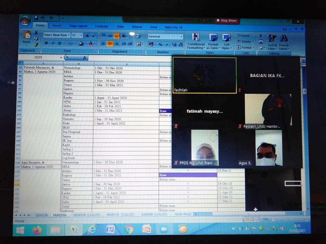Image resolution: width=326 pixels, height=244 pixels.
Task: Click the AutoSum sigma icon
Action: point(261,36)
